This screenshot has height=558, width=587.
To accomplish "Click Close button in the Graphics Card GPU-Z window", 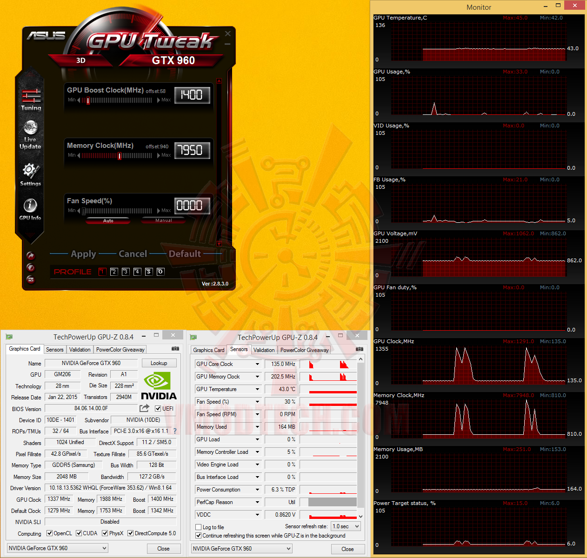I will (163, 549).
